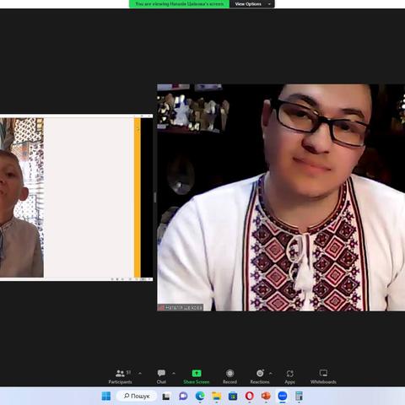Screen dimensions: 405x405
Task: Expand the Participants options arrow
Action: [x=140, y=373]
